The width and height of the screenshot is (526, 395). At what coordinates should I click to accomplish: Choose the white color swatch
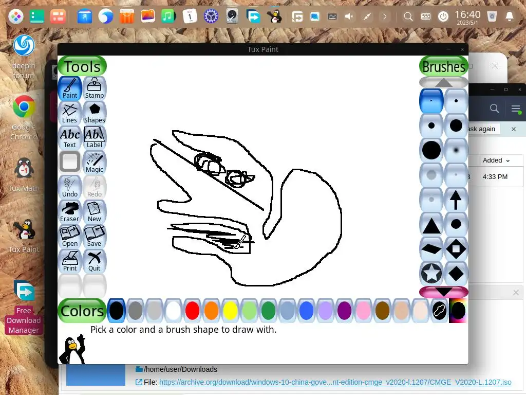pos(174,311)
